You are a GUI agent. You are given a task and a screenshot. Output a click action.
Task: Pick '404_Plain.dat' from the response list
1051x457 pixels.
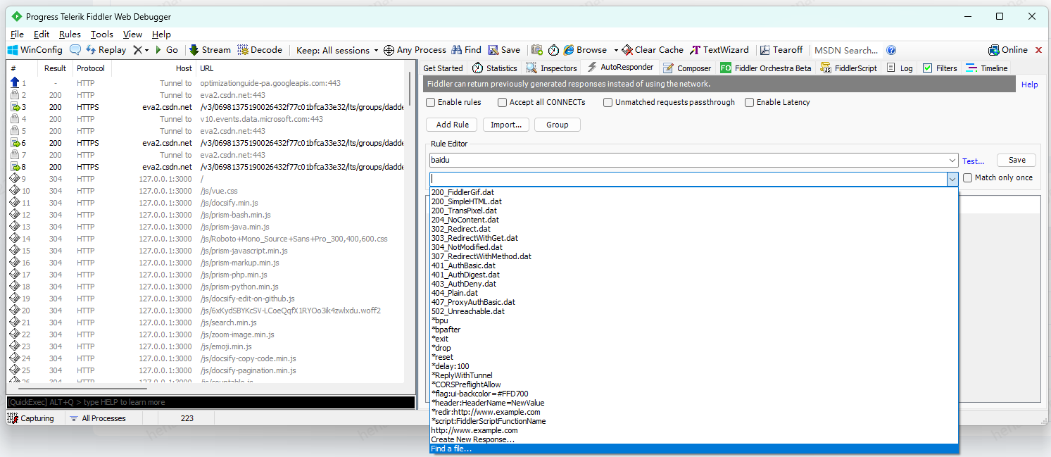[x=694, y=293]
